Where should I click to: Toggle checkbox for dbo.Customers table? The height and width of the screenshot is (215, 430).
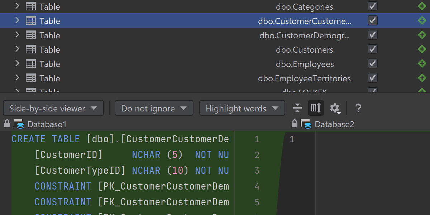pos(373,49)
